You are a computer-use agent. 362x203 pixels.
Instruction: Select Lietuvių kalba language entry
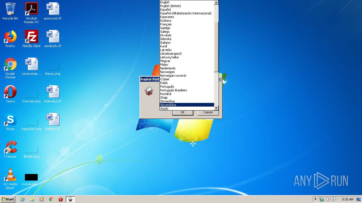click(187, 57)
